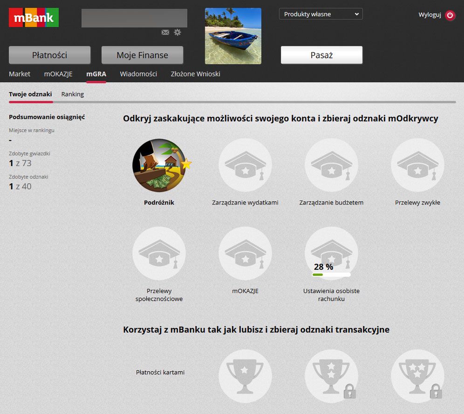The image size is (464, 414).
Task: Click the red Wyloguj power icon
Action: coord(450,15)
